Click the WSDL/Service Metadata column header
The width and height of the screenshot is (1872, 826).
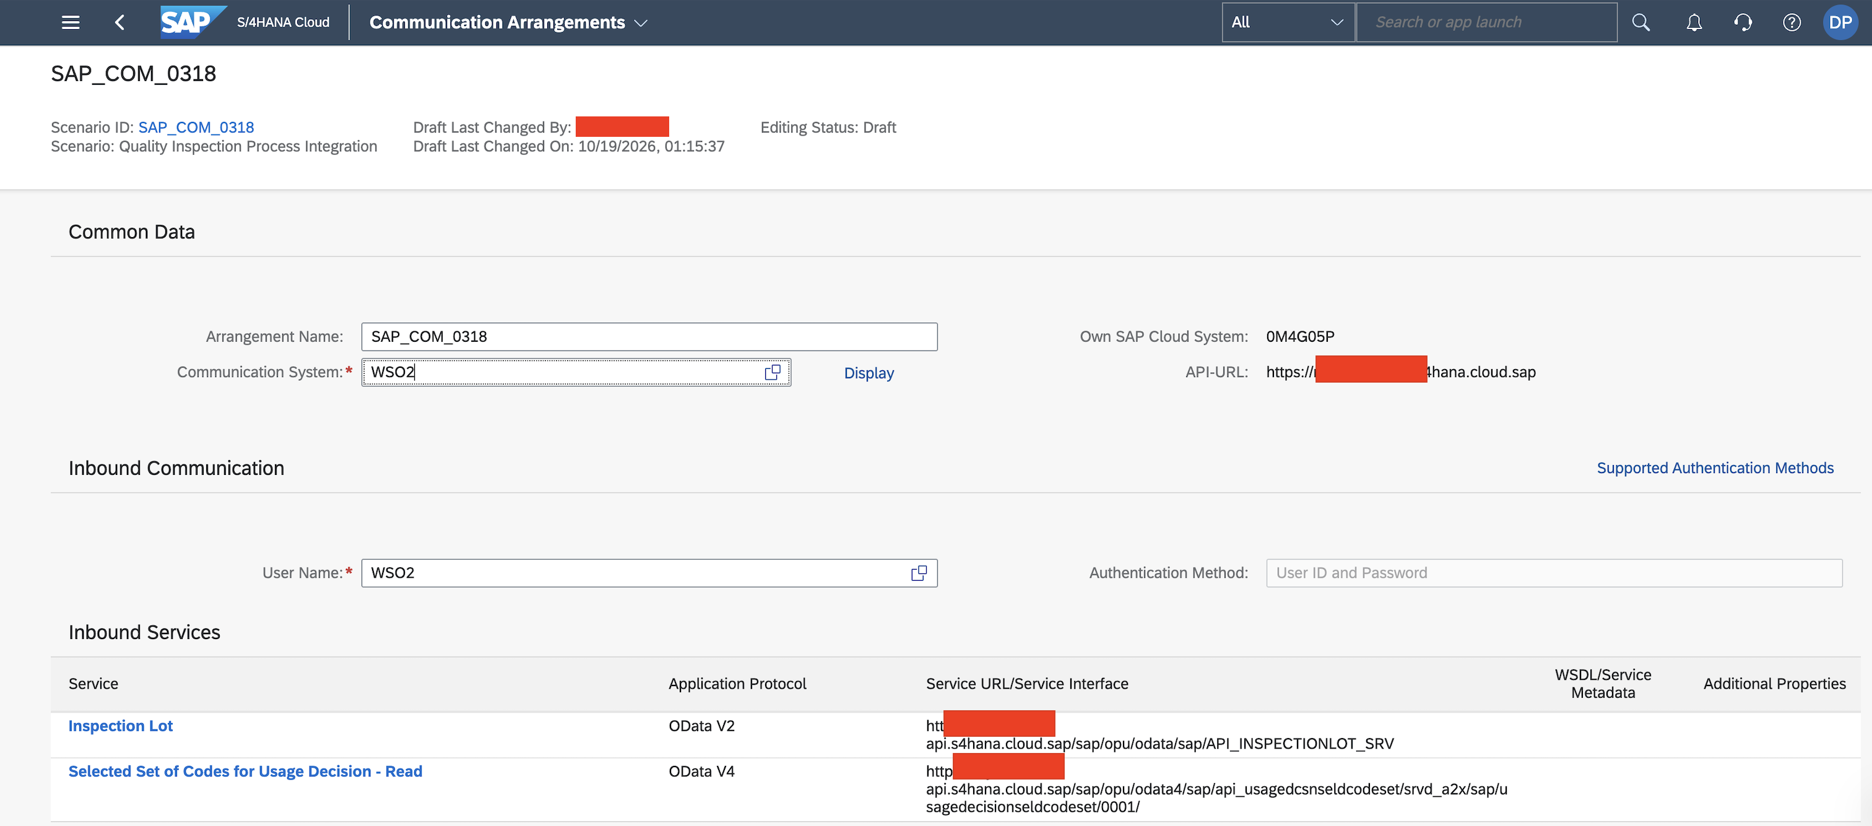[x=1602, y=684]
